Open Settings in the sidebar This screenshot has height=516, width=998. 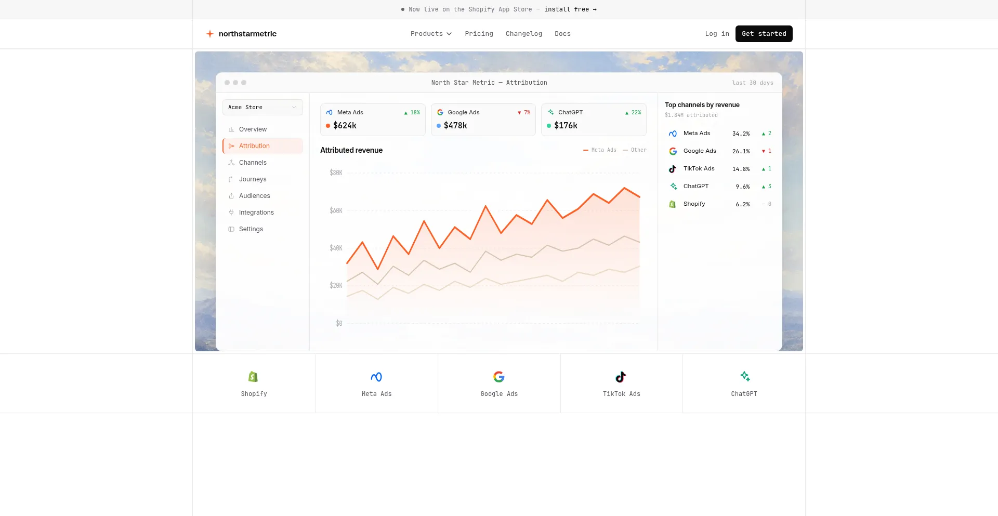tap(262, 229)
